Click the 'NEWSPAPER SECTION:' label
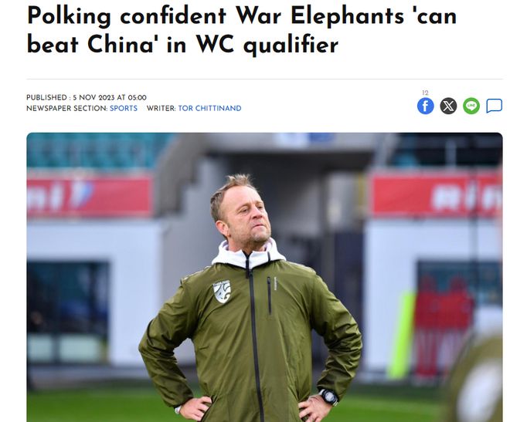 pos(67,109)
